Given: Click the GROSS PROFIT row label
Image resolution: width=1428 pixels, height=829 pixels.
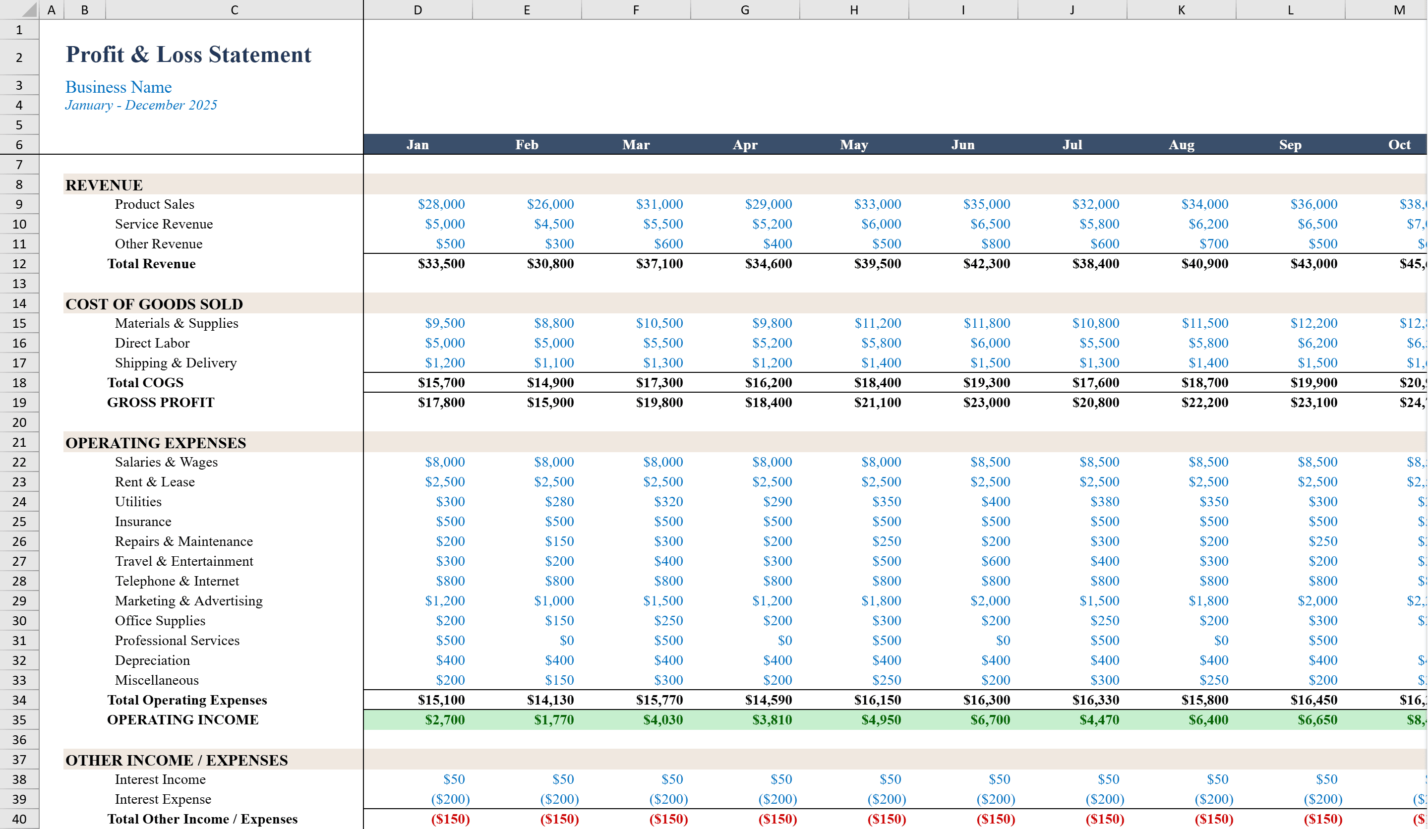Looking at the screenshot, I should [x=160, y=402].
